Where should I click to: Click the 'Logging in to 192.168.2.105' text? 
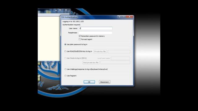(73, 22)
